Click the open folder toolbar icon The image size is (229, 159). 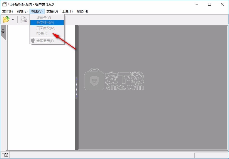[x=6, y=19]
